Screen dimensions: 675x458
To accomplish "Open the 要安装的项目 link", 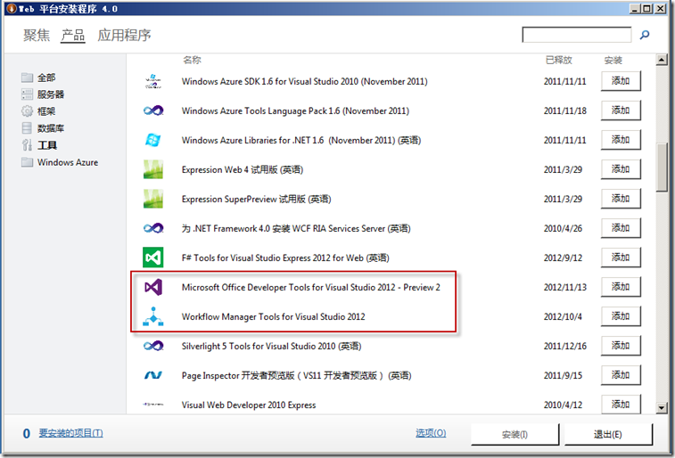I will 71,433.
